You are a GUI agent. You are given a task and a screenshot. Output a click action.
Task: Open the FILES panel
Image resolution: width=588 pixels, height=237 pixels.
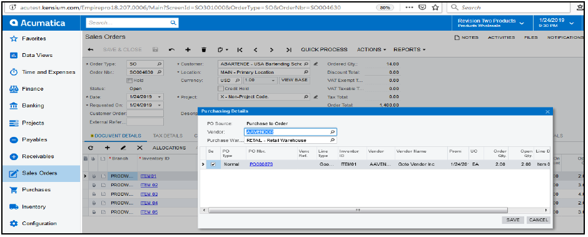[x=530, y=38]
